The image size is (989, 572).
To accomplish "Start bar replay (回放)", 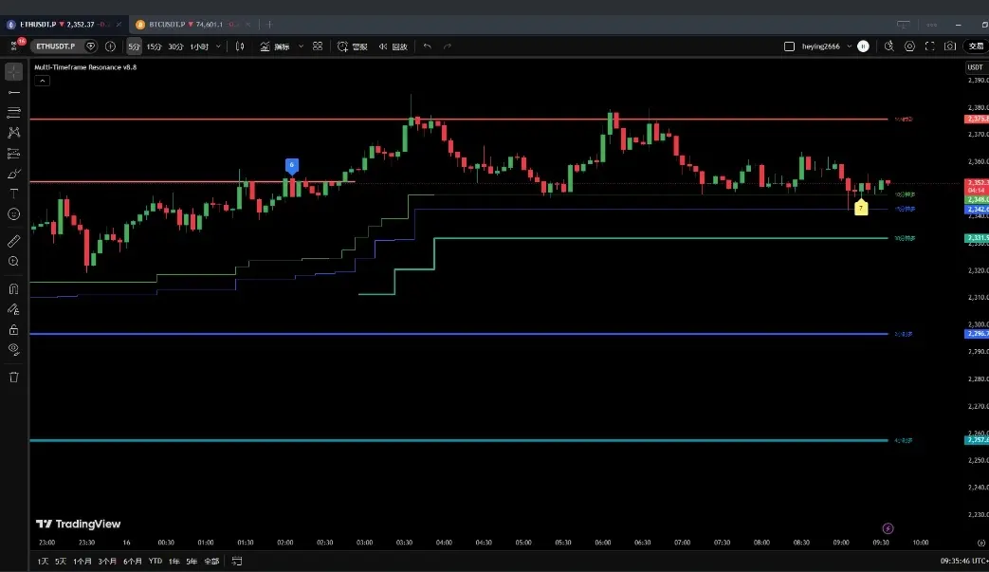I will point(393,46).
